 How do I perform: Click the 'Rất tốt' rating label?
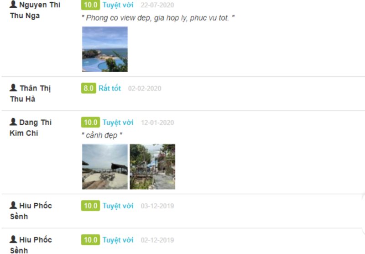109,88
